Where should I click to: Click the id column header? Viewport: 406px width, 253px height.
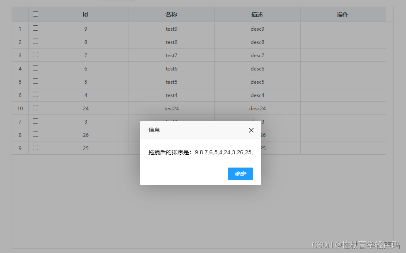[85, 14]
